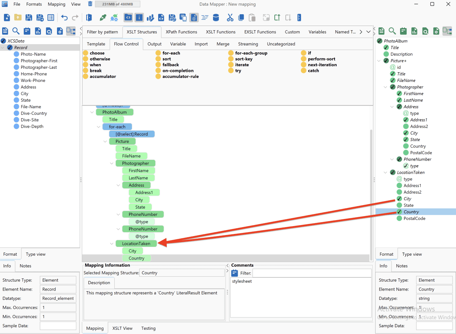Click the comments filter calendar icon

(235, 273)
